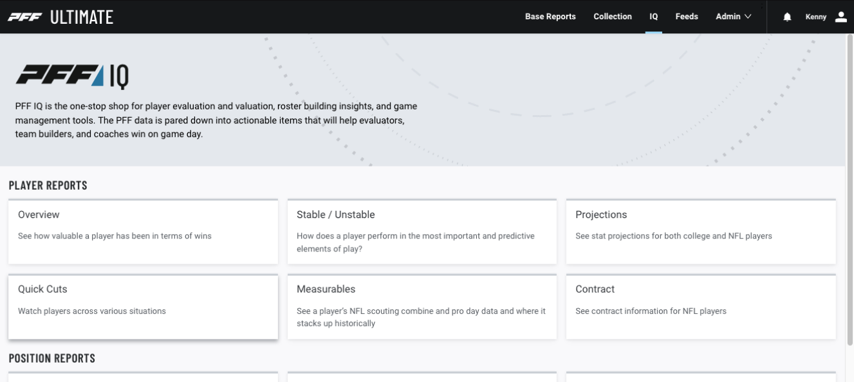Screen dimensions: 854x382
Task: Open the Stable / Unstable report card
Action: point(422,232)
